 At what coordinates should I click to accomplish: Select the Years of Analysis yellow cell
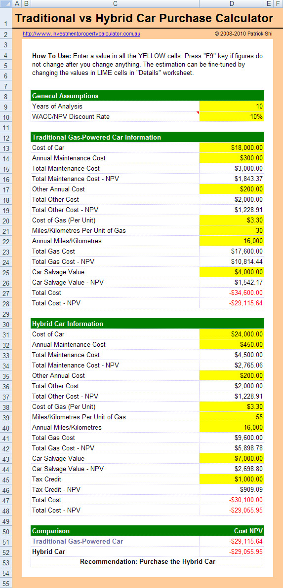point(232,106)
